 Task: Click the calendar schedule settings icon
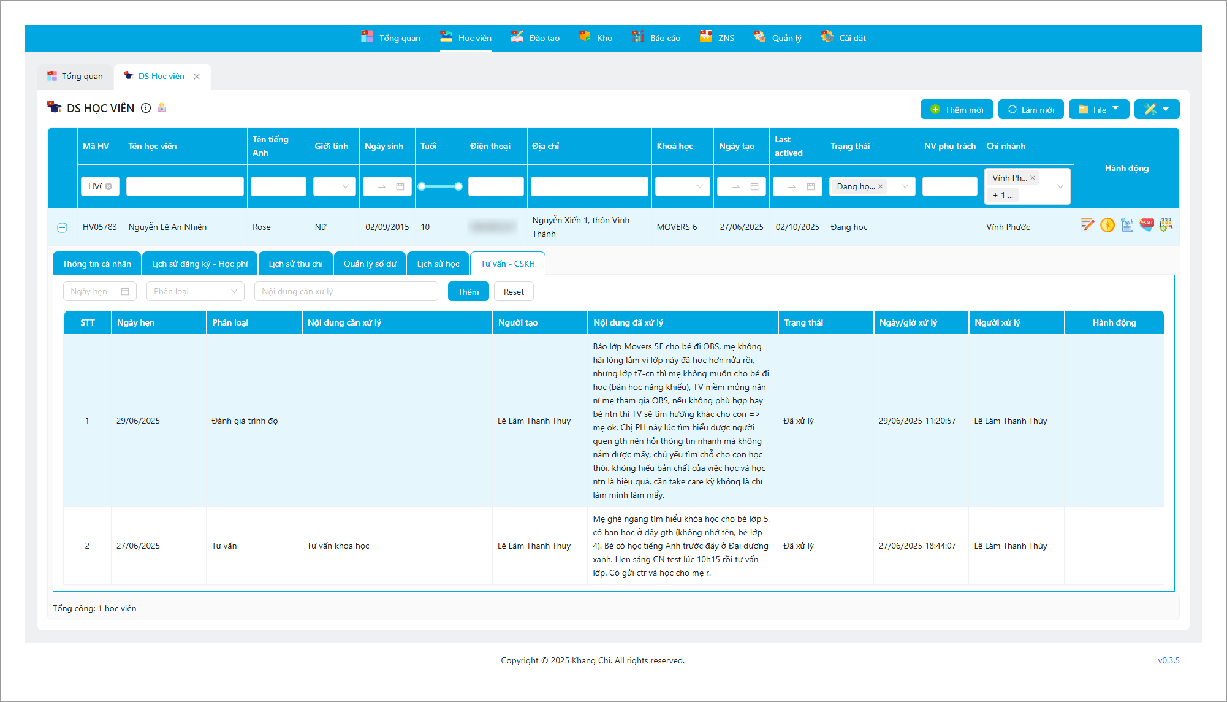pos(1166,225)
